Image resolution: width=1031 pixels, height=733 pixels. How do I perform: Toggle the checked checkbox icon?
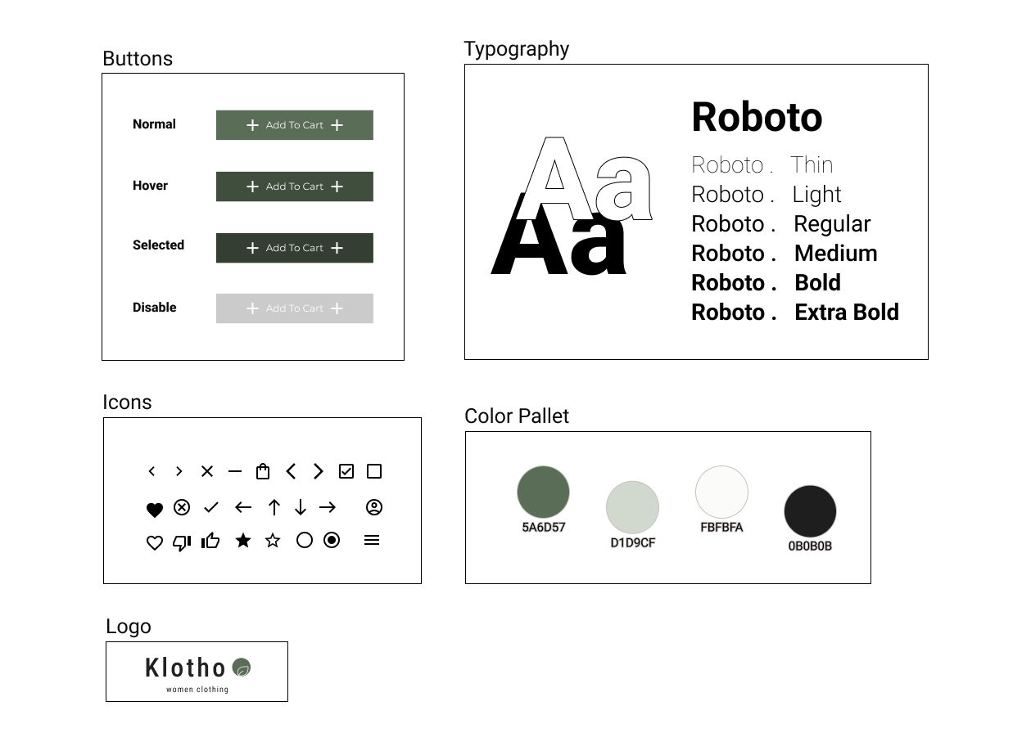pyautogui.click(x=346, y=471)
